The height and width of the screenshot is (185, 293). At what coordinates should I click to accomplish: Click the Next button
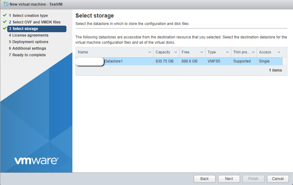point(229,179)
